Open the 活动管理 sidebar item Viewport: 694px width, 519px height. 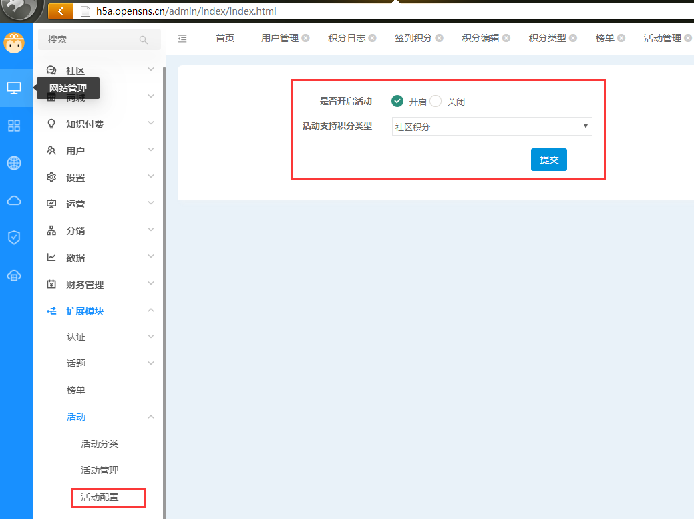[x=100, y=470]
